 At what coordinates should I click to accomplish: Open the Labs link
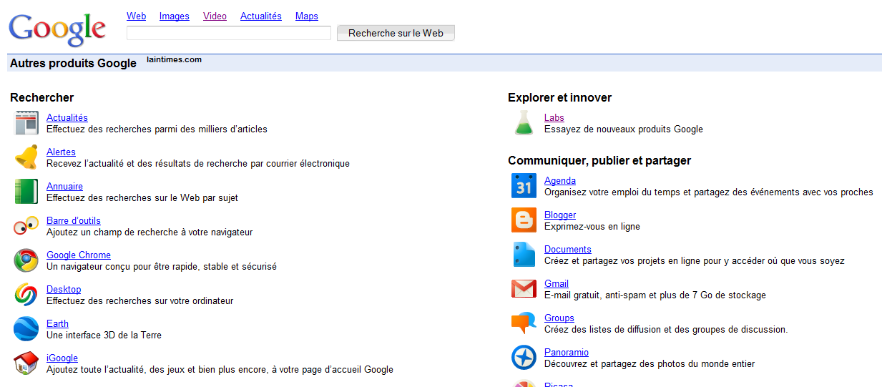coord(554,117)
